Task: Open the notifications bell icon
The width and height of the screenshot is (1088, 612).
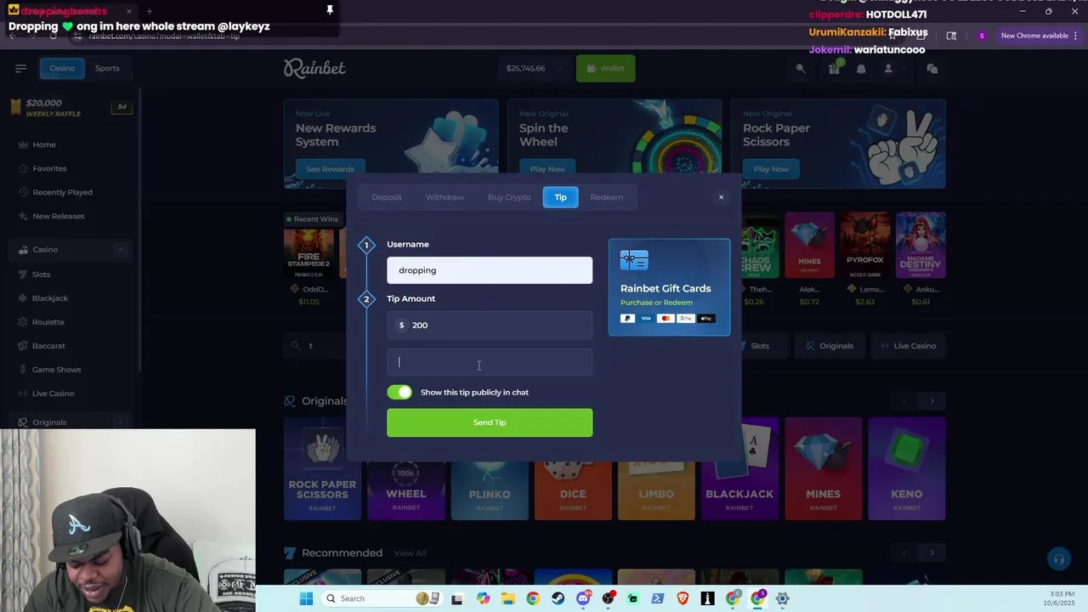Action: pos(861,69)
